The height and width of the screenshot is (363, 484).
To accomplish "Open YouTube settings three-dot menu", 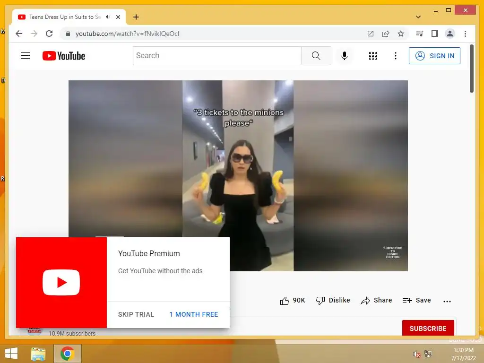I will point(396,56).
